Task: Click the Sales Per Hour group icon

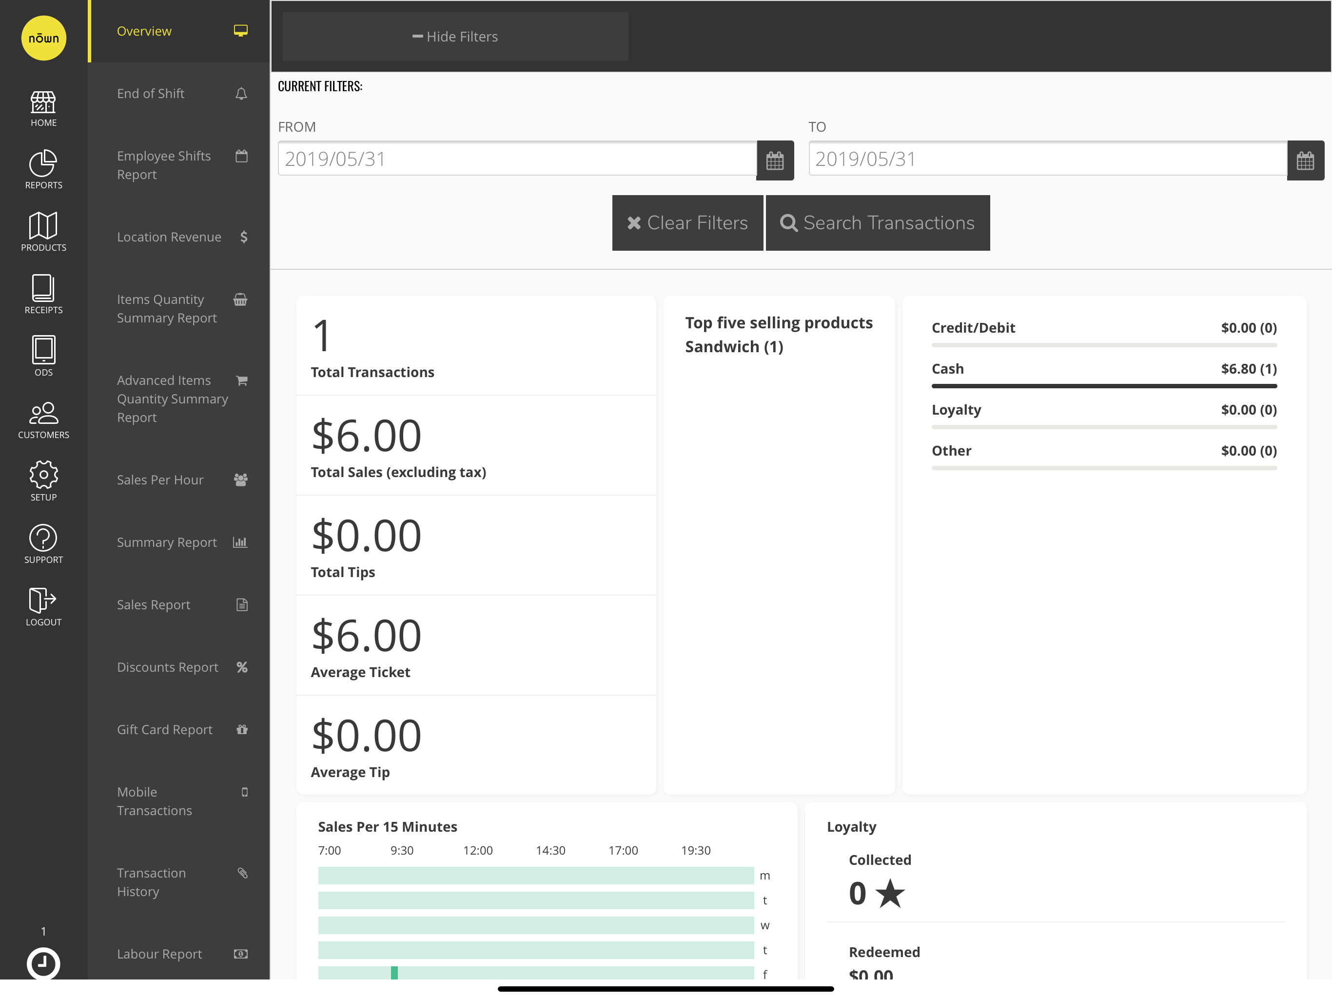Action: point(241,480)
